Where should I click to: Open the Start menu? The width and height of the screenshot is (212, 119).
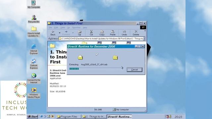point(32,117)
